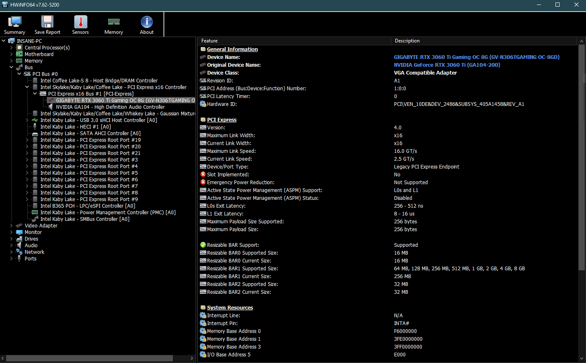Click the System Resources section icon
Viewport: 586px width, 363px height.
[x=203, y=308]
